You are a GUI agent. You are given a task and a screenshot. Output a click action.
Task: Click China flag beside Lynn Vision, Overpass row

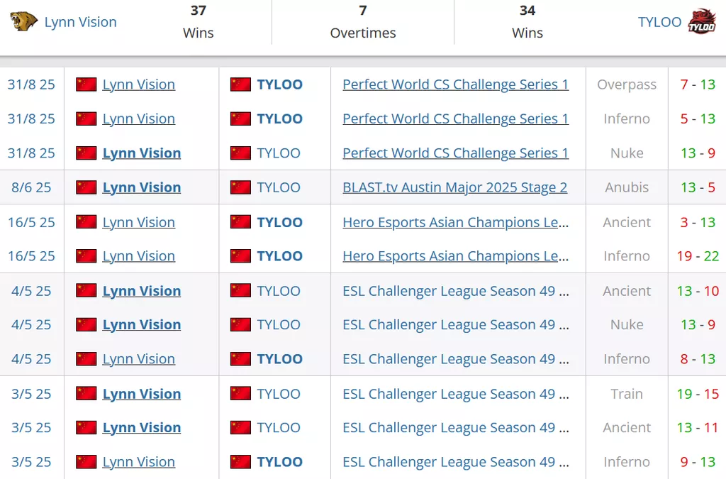click(x=86, y=84)
